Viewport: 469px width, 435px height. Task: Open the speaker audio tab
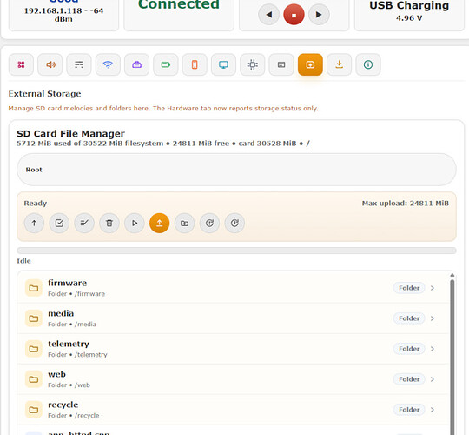pyautogui.click(x=50, y=64)
